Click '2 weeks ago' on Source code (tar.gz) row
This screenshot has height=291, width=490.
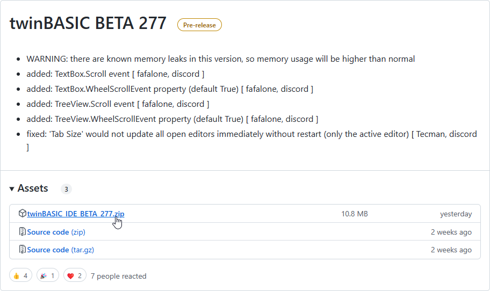point(451,250)
